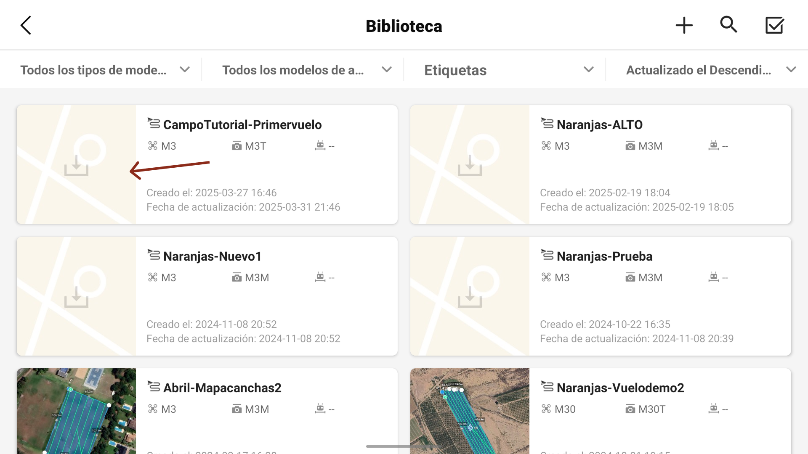Click chevron beside Actualizado el Descendi

[x=791, y=70]
